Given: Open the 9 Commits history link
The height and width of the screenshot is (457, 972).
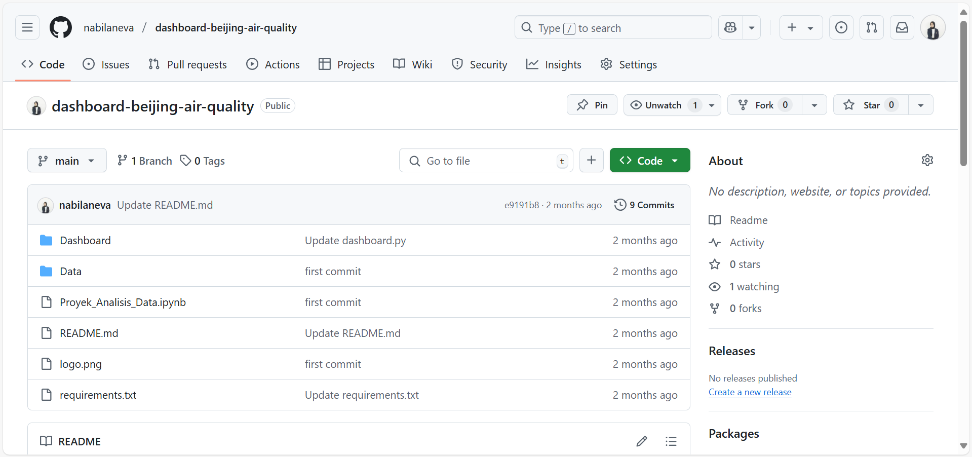Looking at the screenshot, I should [644, 205].
